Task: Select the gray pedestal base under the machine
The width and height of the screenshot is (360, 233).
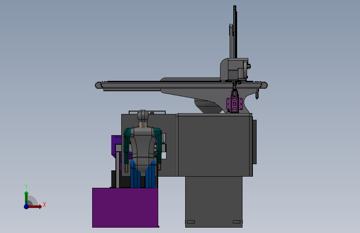Action: coord(214,202)
